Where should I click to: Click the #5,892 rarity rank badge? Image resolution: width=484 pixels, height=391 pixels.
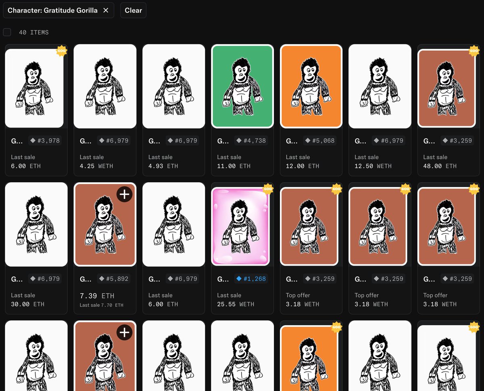click(x=114, y=279)
